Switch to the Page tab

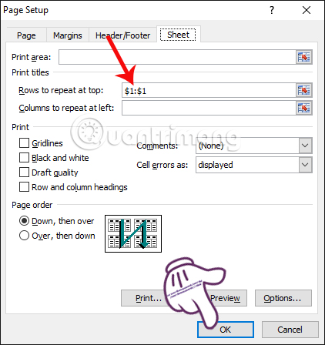click(x=26, y=35)
